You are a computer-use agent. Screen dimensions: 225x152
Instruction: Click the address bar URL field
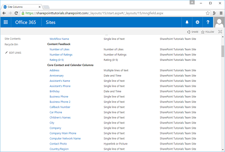coord(112,13)
